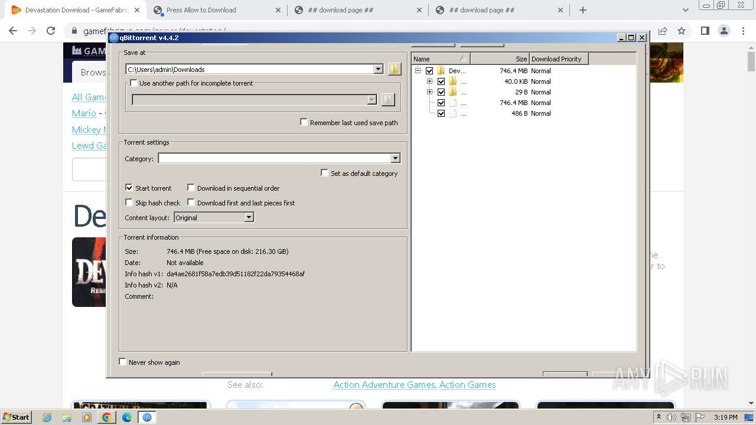Switch to first ## download page ## tab
Viewport: 756px width, 425px height.
tap(357, 10)
